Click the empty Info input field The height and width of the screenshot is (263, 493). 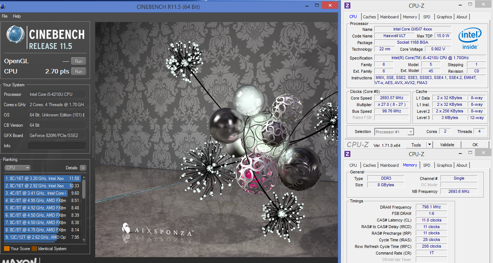point(57,146)
